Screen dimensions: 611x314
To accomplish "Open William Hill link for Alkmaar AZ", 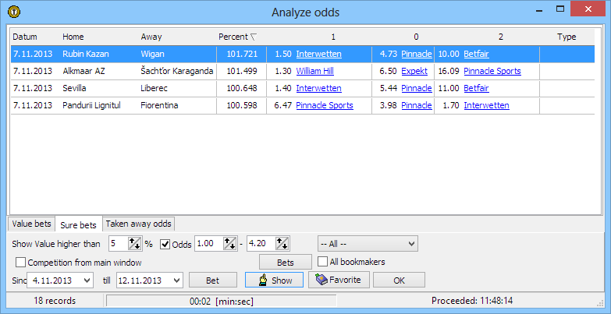I will (314, 71).
